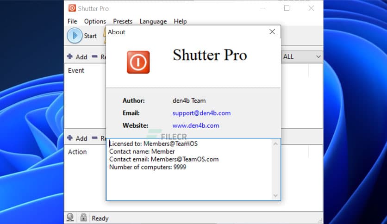Close the About dialog

coord(272,32)
